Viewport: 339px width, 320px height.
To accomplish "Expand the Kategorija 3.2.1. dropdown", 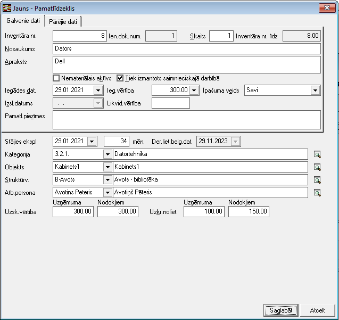I will (108, 154).
